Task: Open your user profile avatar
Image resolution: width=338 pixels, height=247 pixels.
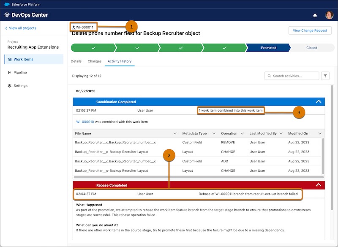Action: [329, 14]
